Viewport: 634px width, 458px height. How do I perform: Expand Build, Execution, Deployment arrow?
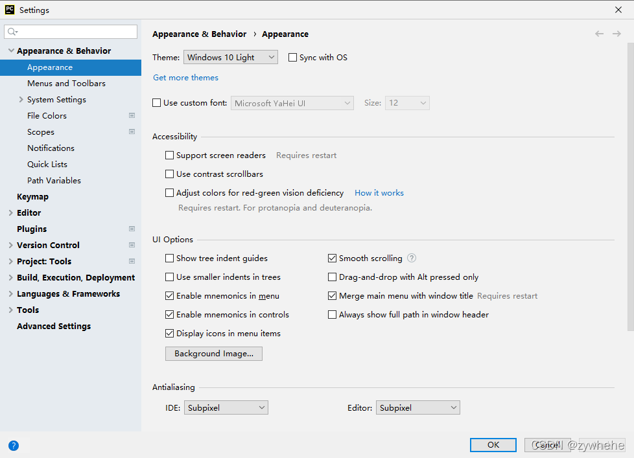[x=11, y=277]
